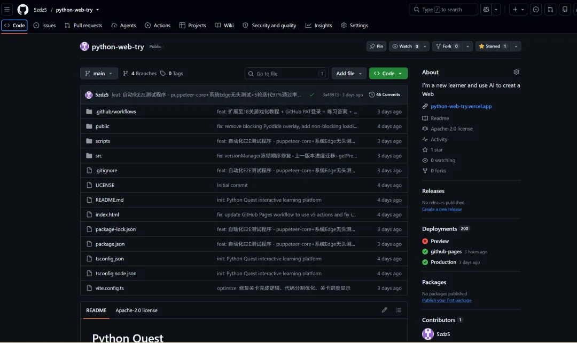This screenshot has width=577, height=343.
Task: Open the index.html file
Action: click(107, 214)
